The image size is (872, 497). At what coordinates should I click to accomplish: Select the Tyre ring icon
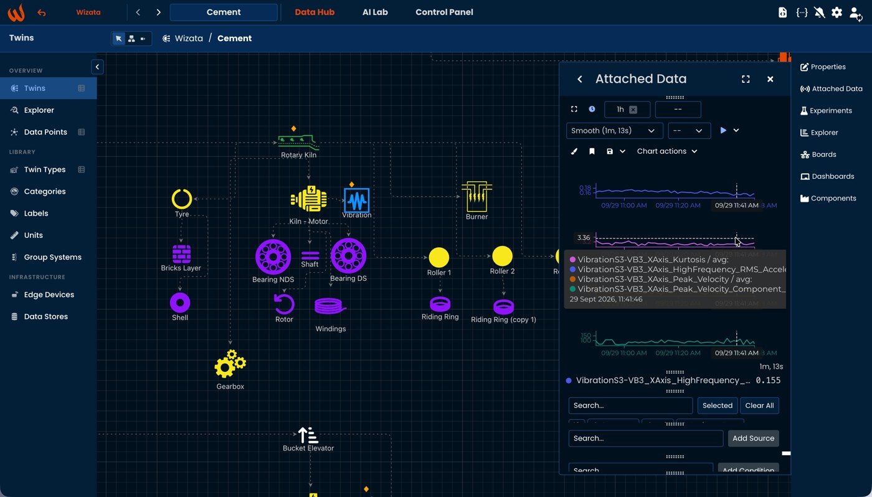[x=182, y=199]
